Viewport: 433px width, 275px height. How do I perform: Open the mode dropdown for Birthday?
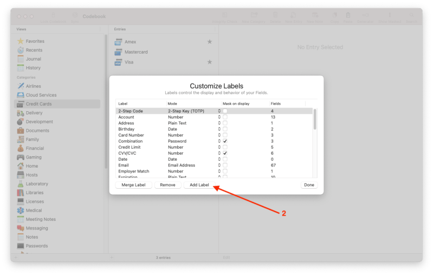tap(219, 129)
